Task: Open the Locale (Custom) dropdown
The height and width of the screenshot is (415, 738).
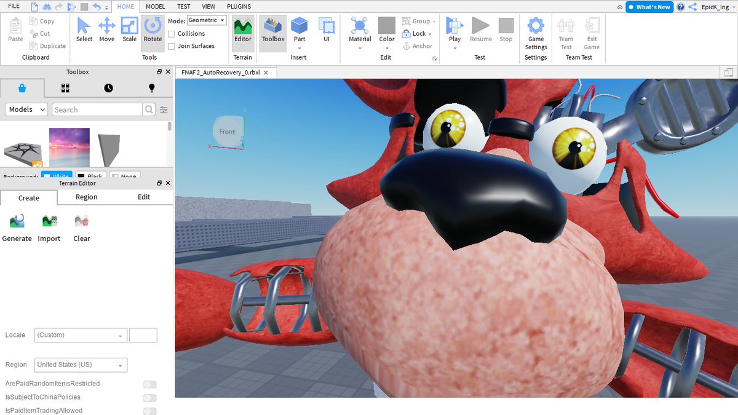Action: pyautogui.click(x=81, y=335)
